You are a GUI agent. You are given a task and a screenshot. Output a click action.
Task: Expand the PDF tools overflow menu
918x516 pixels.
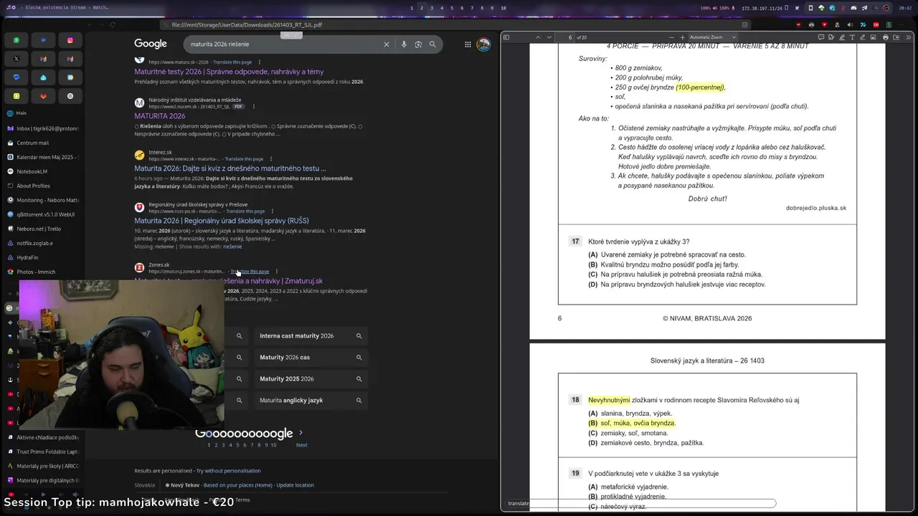(x=908, y=37)
